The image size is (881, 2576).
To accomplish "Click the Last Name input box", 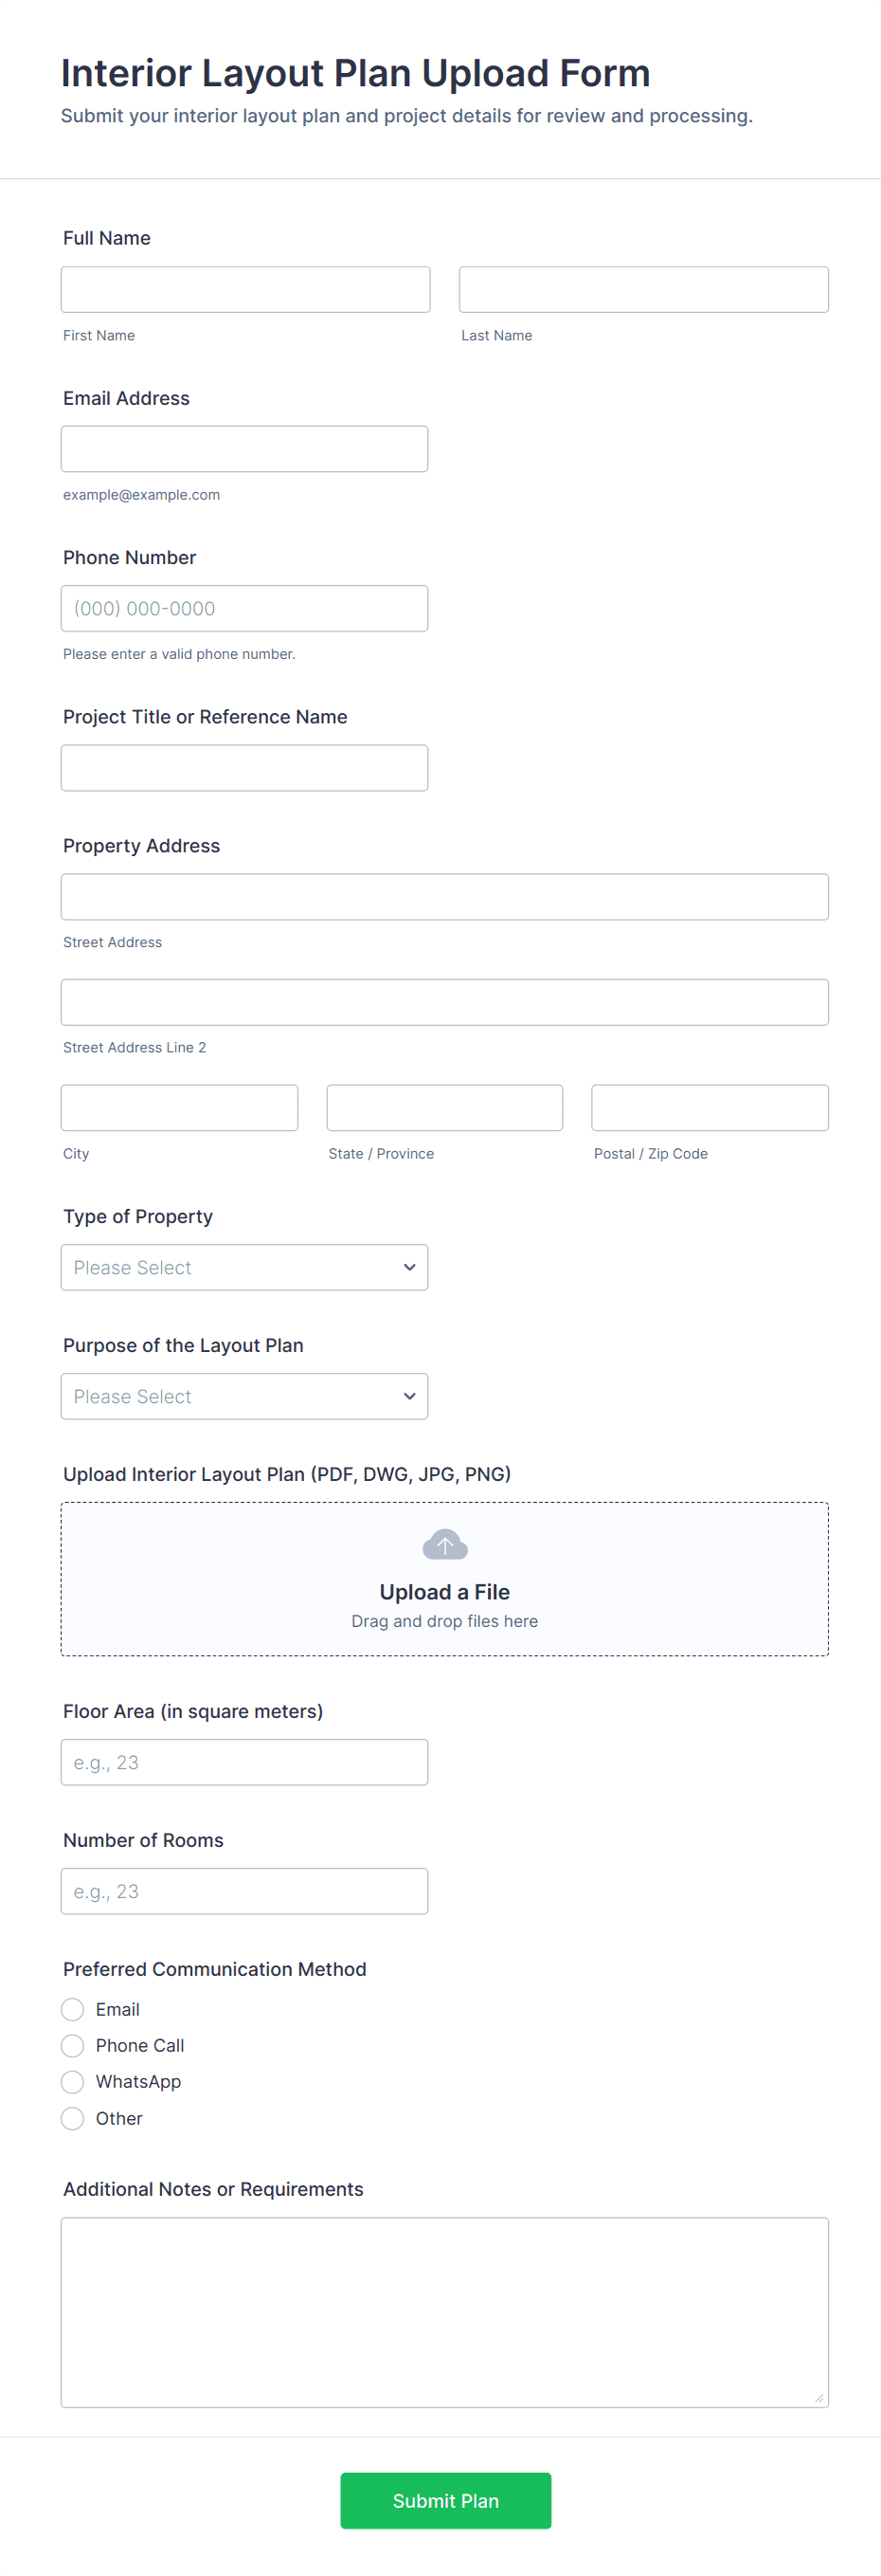I will tap(643, 290).
